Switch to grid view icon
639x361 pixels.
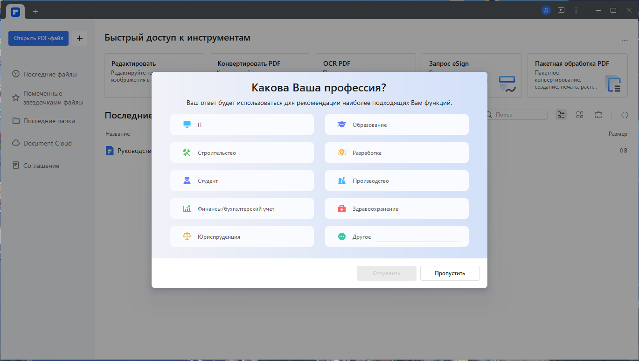point(580,115)
